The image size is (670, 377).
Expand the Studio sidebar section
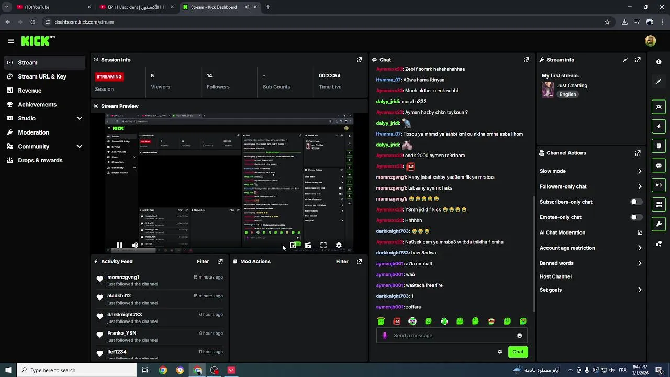click(x=79, y=118)
